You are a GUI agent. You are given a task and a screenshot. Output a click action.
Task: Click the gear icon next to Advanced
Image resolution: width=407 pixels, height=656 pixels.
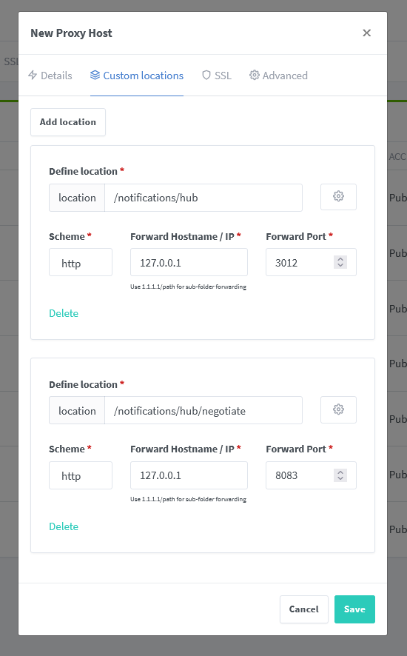[x=255, y=76]
